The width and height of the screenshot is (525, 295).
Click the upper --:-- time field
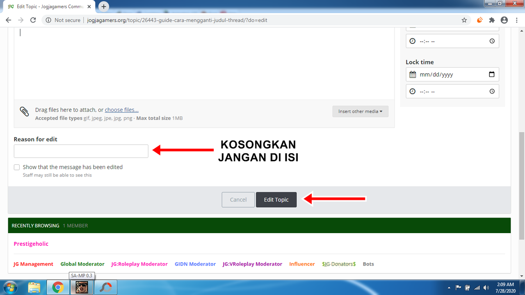click(x=452, y=41)
